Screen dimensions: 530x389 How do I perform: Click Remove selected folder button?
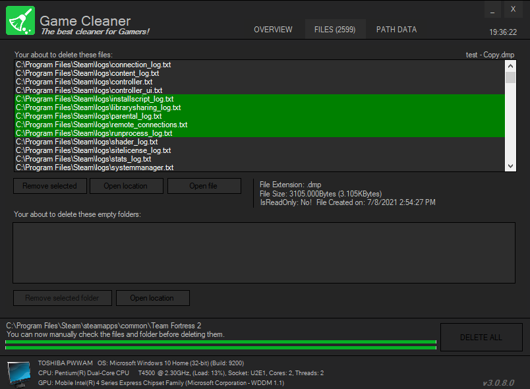point(63,298)
